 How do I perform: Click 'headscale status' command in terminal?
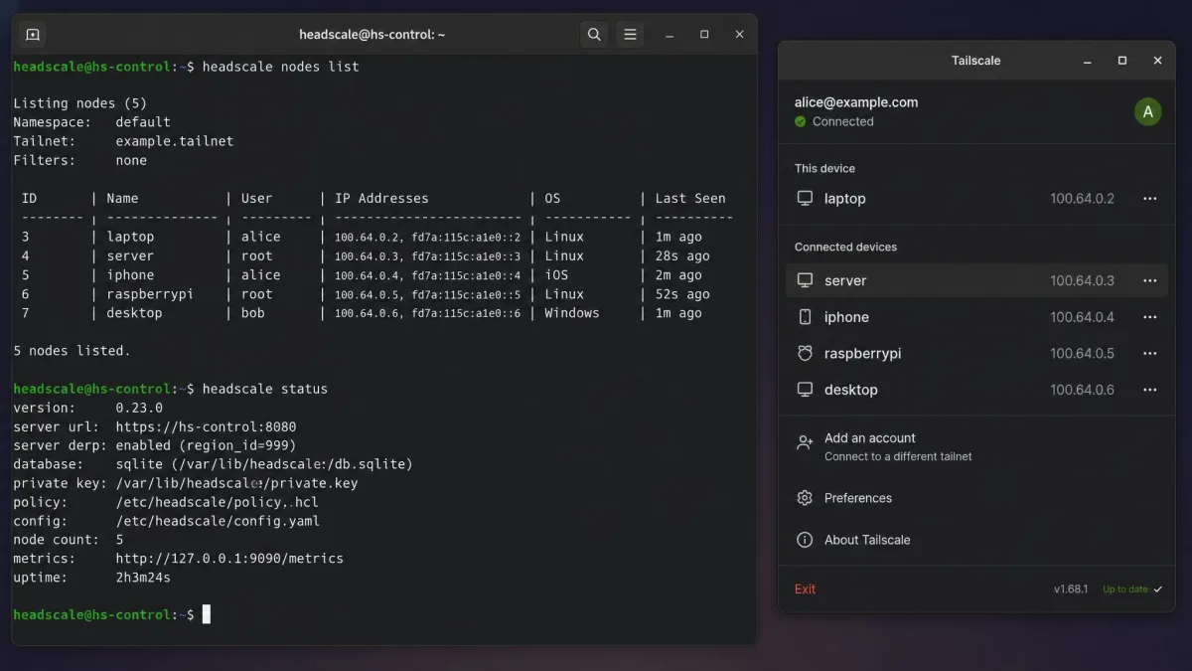tap(265, 389)
